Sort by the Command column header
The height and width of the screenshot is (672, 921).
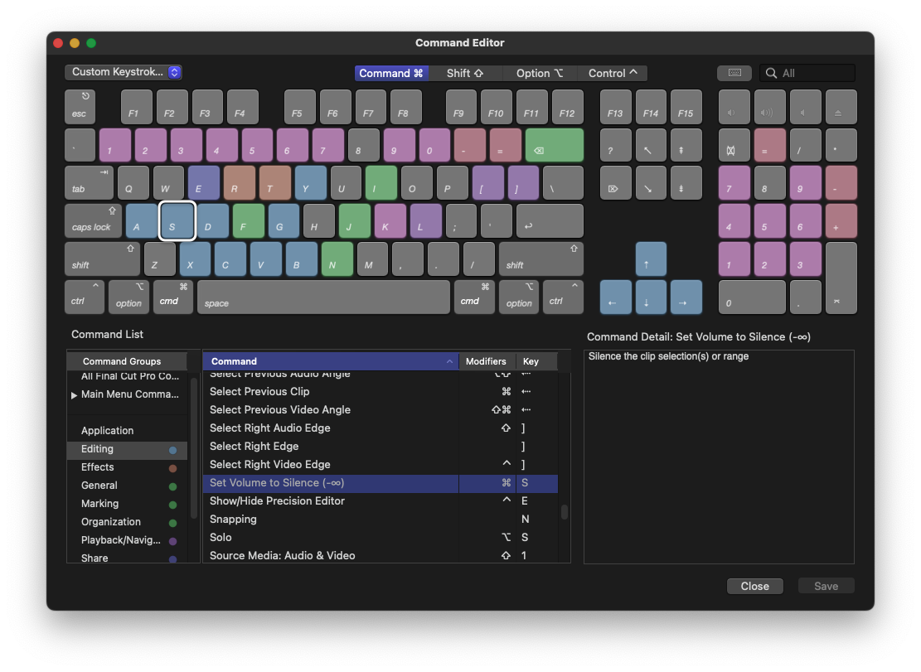pos(331,361)
